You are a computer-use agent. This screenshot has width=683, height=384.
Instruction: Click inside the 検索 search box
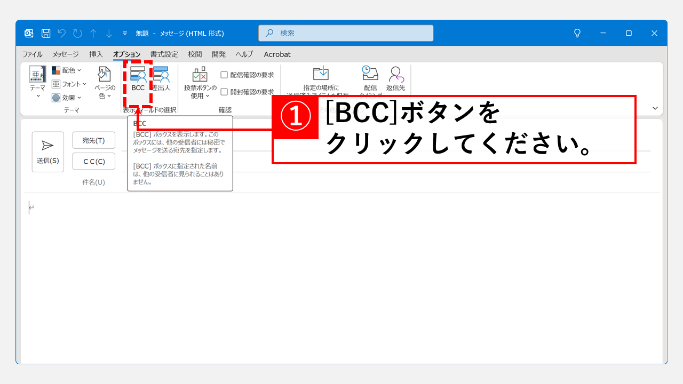coord(345,33)
